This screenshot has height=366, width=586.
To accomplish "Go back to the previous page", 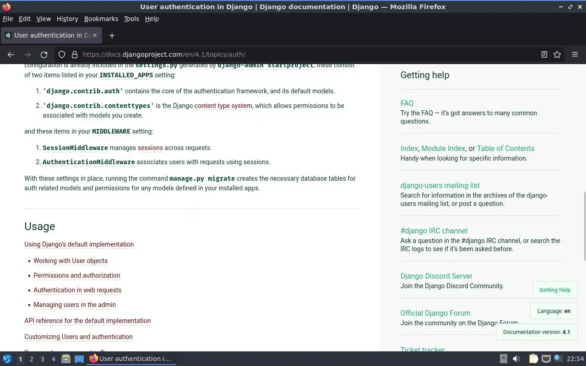I will (11, 54).
